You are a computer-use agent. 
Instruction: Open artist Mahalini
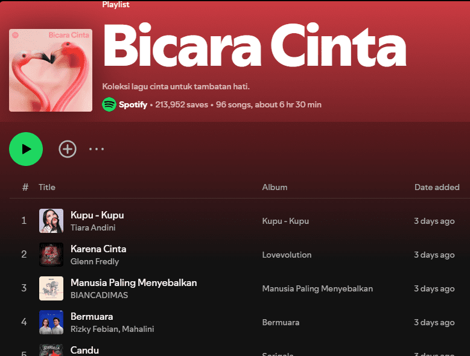point(138,329)
